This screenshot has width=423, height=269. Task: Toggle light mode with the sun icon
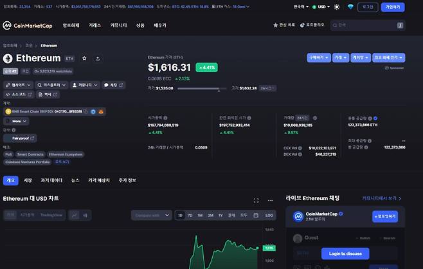[336, 7]
